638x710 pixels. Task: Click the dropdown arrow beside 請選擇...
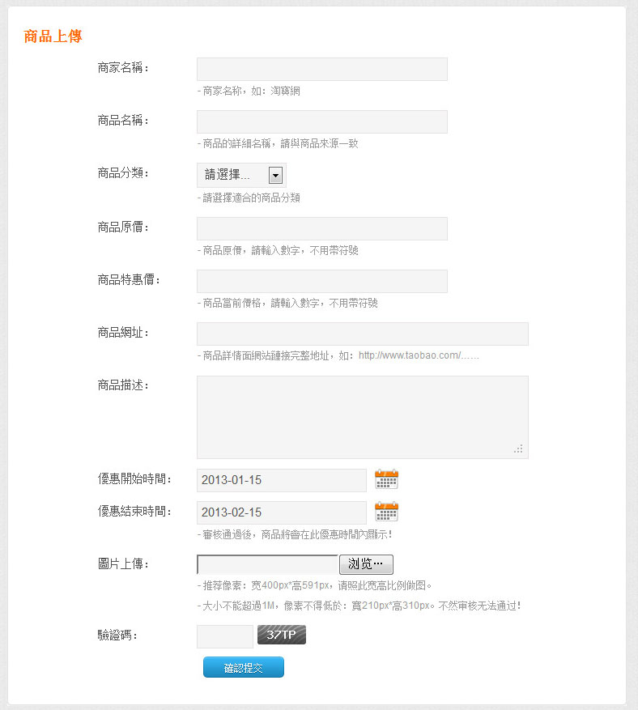[275, 175]
